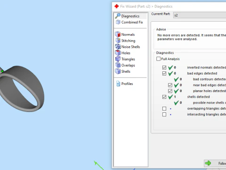Screen dimensions: 226x170
Task: Click the 'inverted normals detected' label text
Action: point(207,68)
